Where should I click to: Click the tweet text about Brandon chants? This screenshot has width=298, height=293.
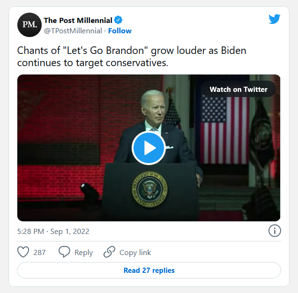131,56
